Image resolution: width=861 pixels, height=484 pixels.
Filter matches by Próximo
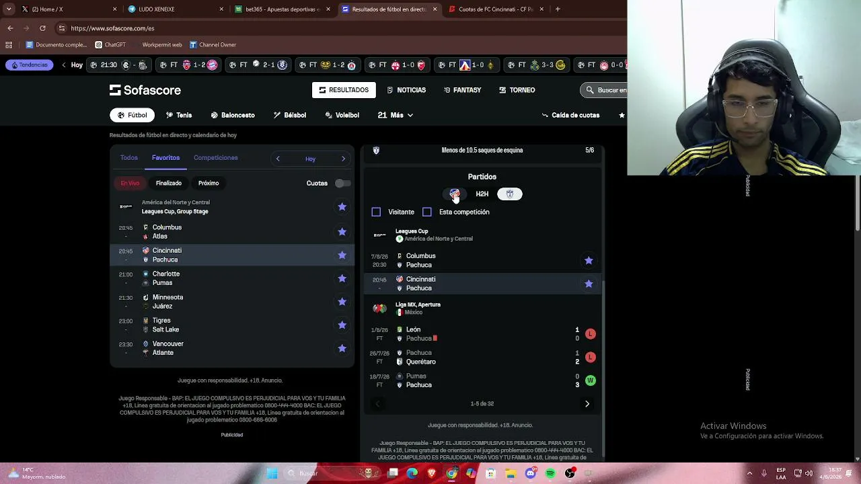pos(209,183)
